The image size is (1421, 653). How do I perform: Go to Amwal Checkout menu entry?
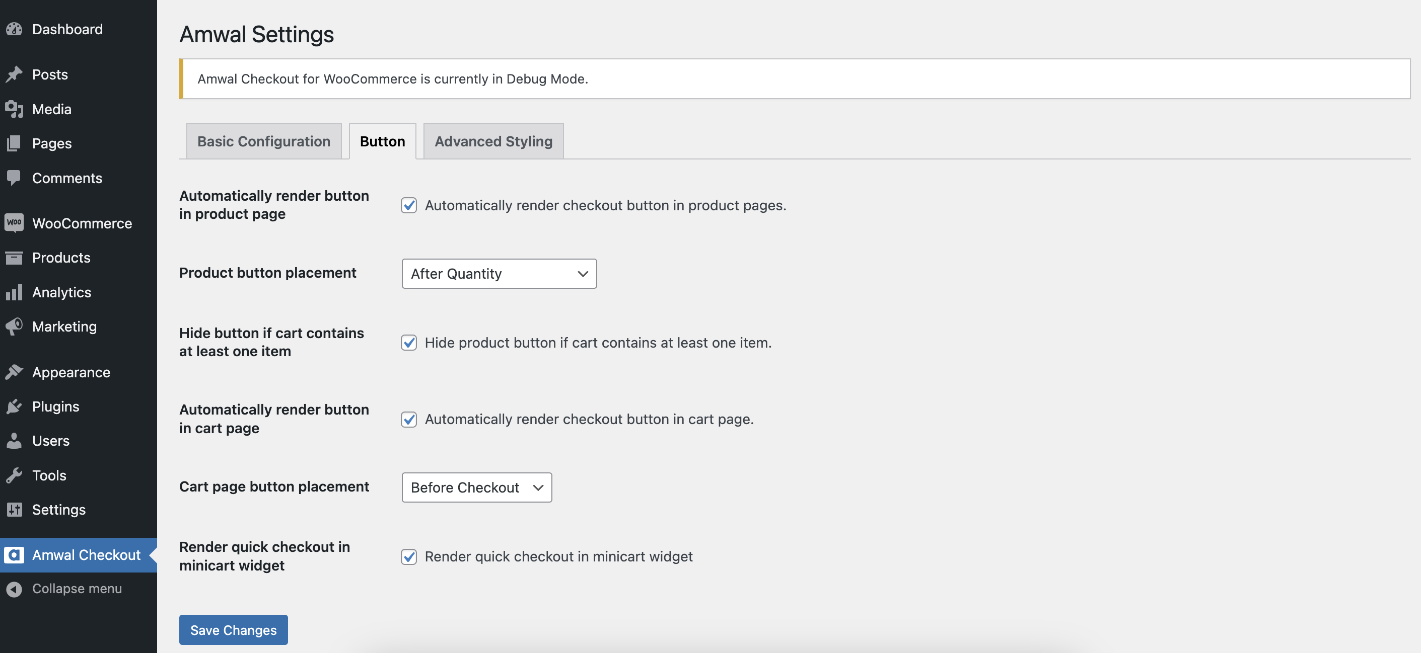86,555
